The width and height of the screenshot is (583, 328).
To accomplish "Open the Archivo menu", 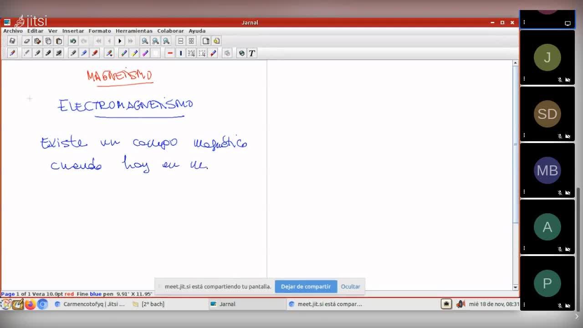I will (x=13, y=31).
